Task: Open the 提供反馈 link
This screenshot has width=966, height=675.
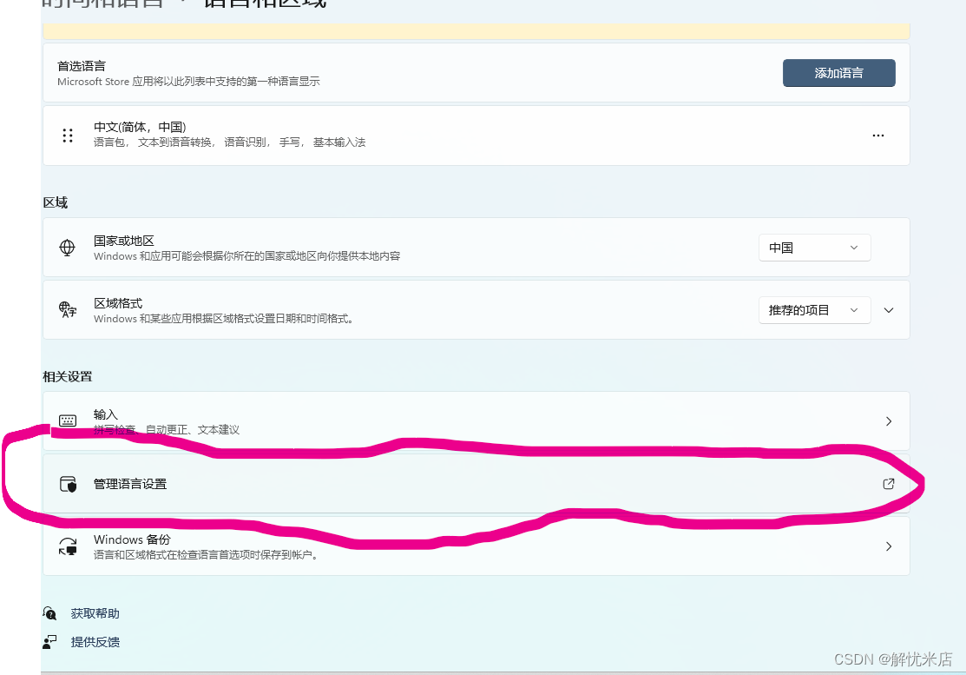Action: click(x=95, y=641)
